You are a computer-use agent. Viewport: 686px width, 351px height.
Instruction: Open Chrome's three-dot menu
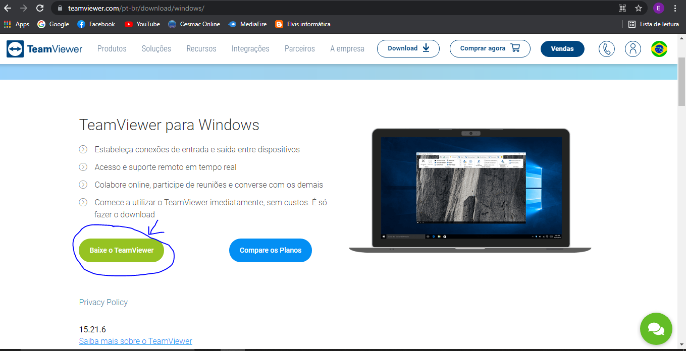675,8
